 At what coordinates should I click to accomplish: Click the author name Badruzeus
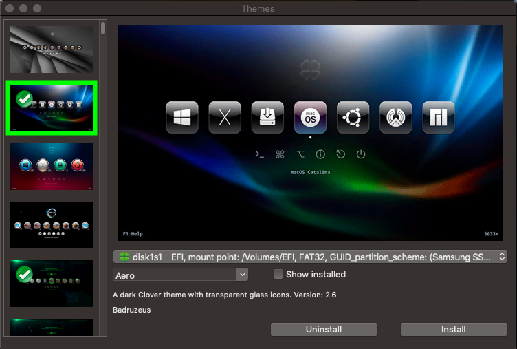coord(131,310)
